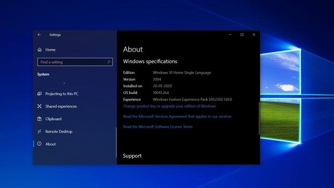
Task: Go back with the Settings arrow
Action: pos(39,34)
